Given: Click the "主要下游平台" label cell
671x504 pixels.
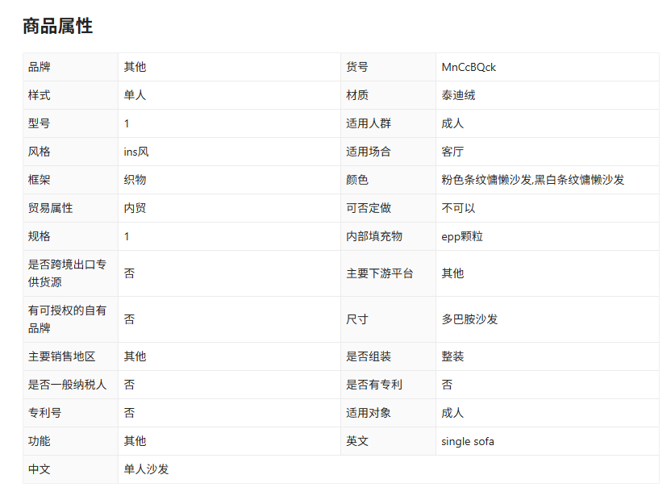Looking at the screenshot, I should [380, 273].
